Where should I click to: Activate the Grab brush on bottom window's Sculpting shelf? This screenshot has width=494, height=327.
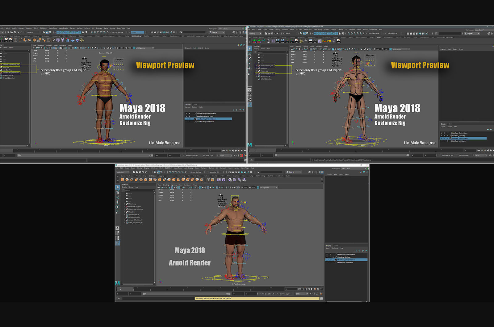136,180
